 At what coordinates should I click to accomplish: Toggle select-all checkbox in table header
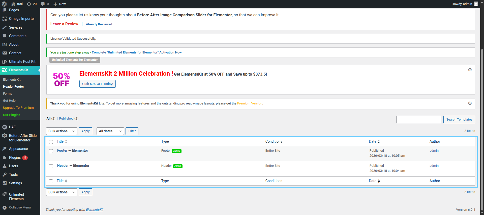[x=51, y=142]
